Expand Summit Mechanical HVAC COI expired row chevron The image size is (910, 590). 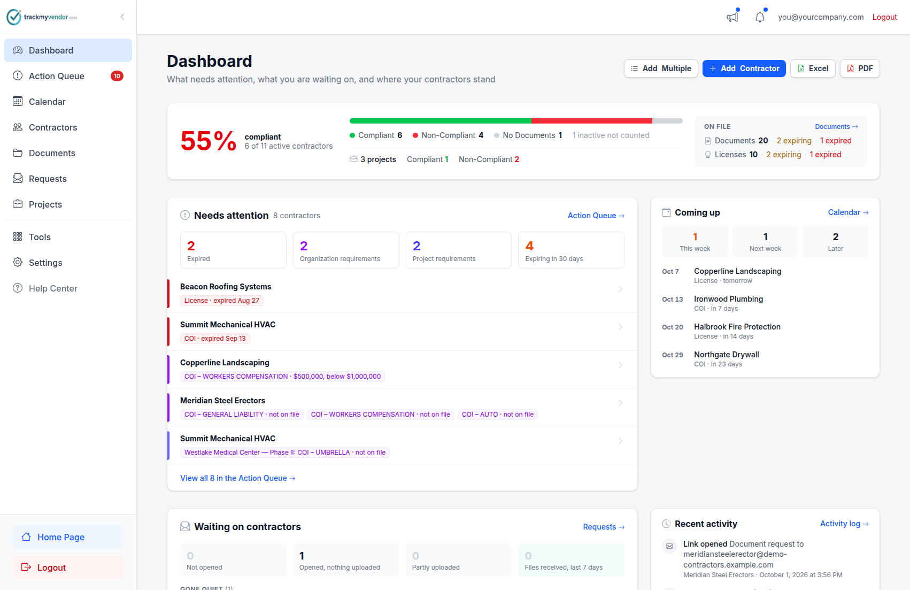click(620, 327)
